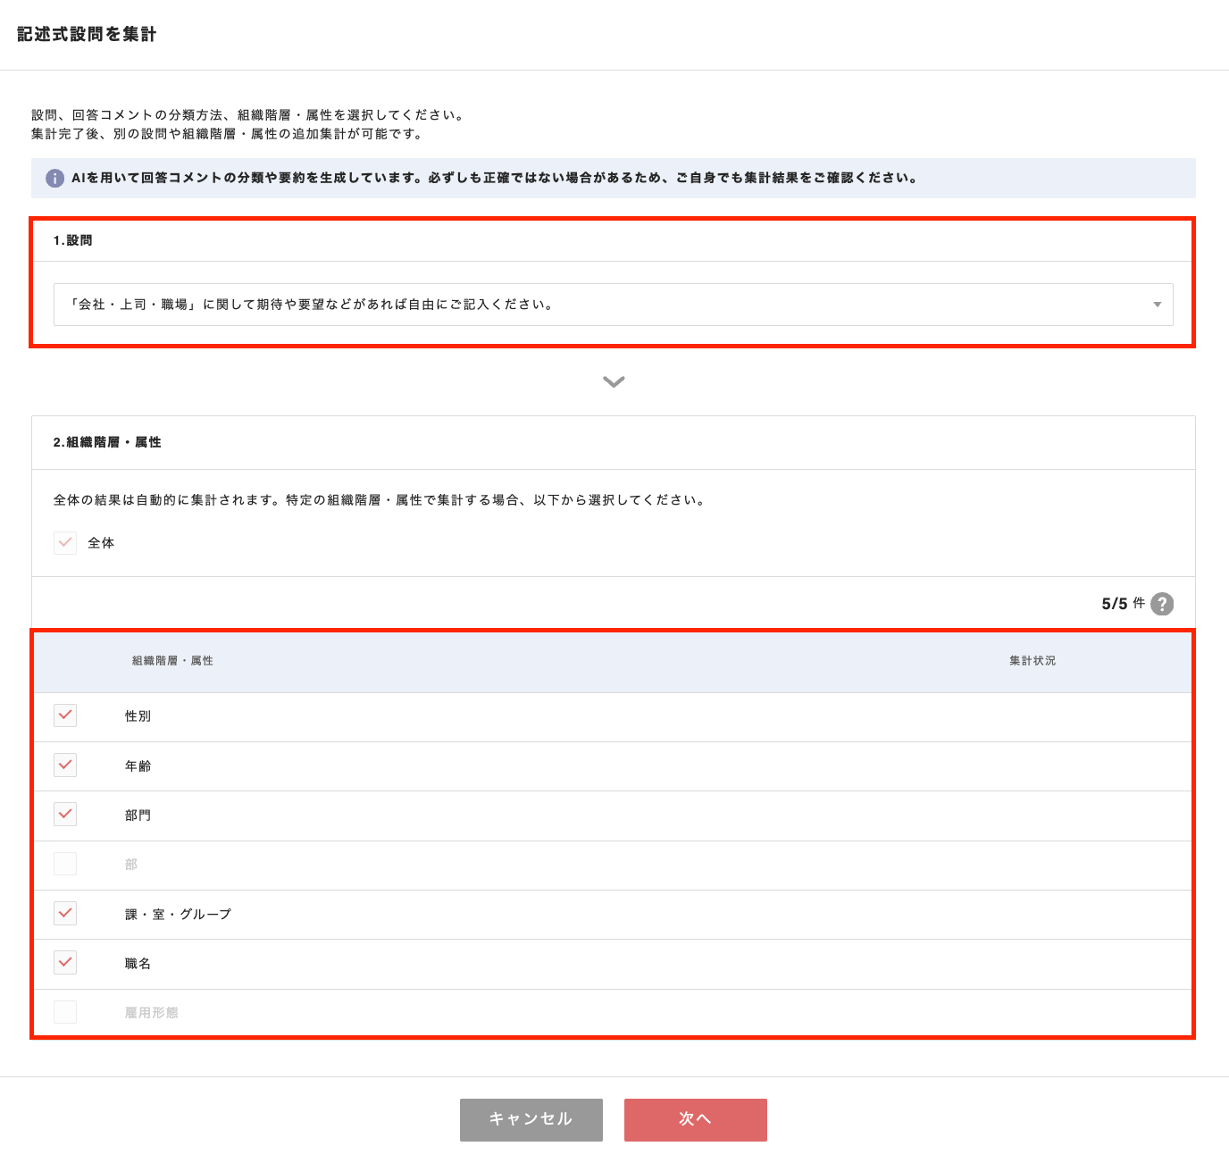The width and height of the screenshot is (1229, 1163).
Task: Click the 次へ button to proceed
Action: [x=695, y=1119]
